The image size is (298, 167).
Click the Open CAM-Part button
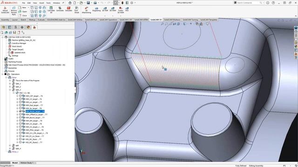[x=23, y=12]
